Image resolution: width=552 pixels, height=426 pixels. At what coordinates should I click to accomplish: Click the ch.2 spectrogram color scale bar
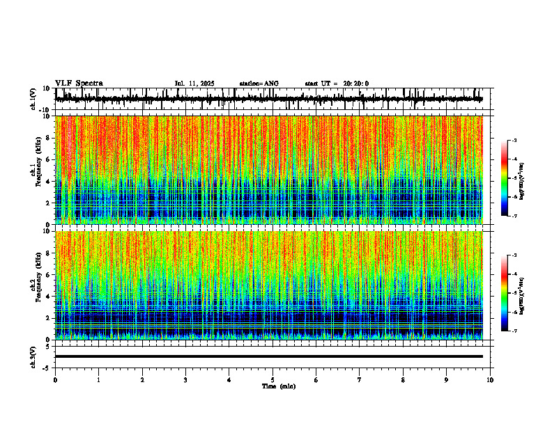(505, 293)
